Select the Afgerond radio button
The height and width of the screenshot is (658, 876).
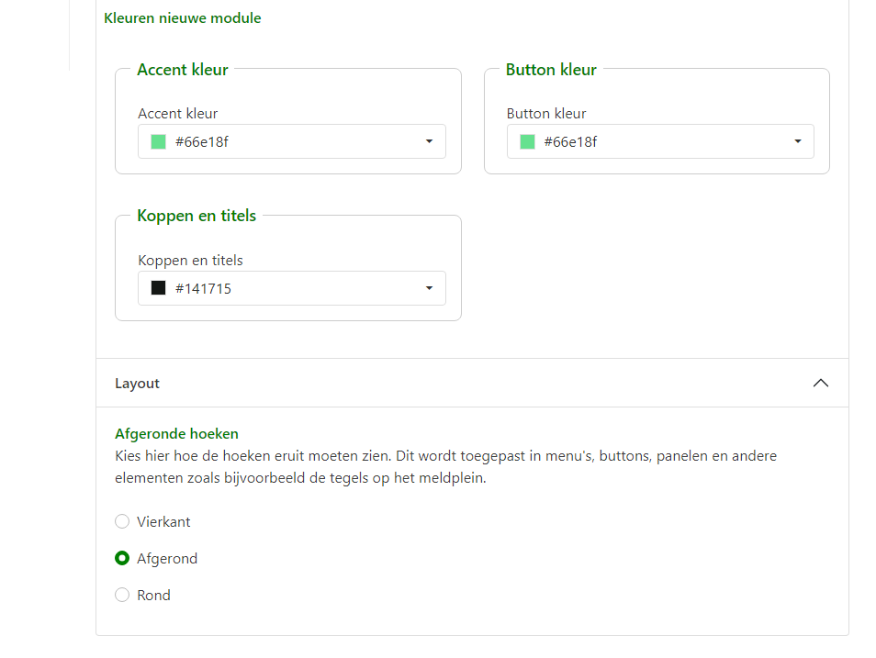[122, 558]
